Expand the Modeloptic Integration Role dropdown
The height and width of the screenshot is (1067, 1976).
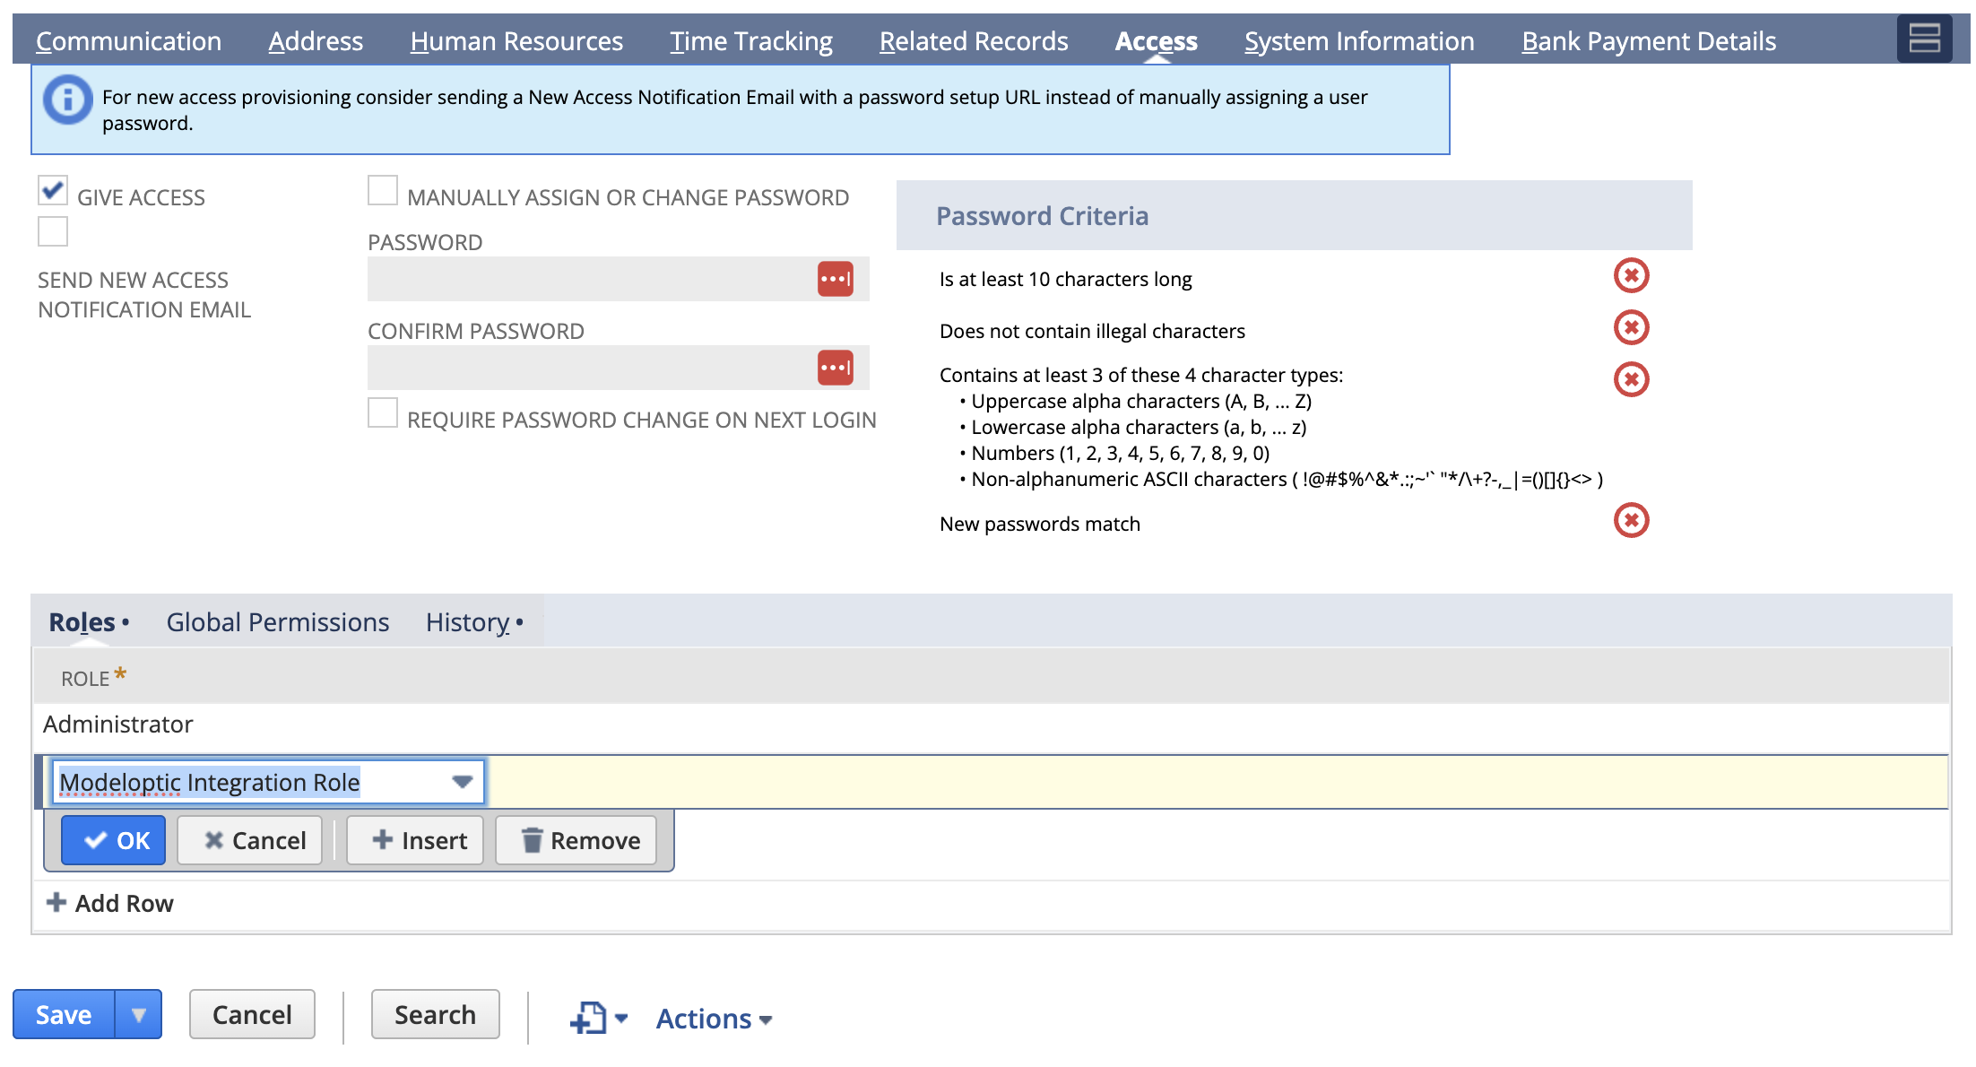click(x=462, y=782)
